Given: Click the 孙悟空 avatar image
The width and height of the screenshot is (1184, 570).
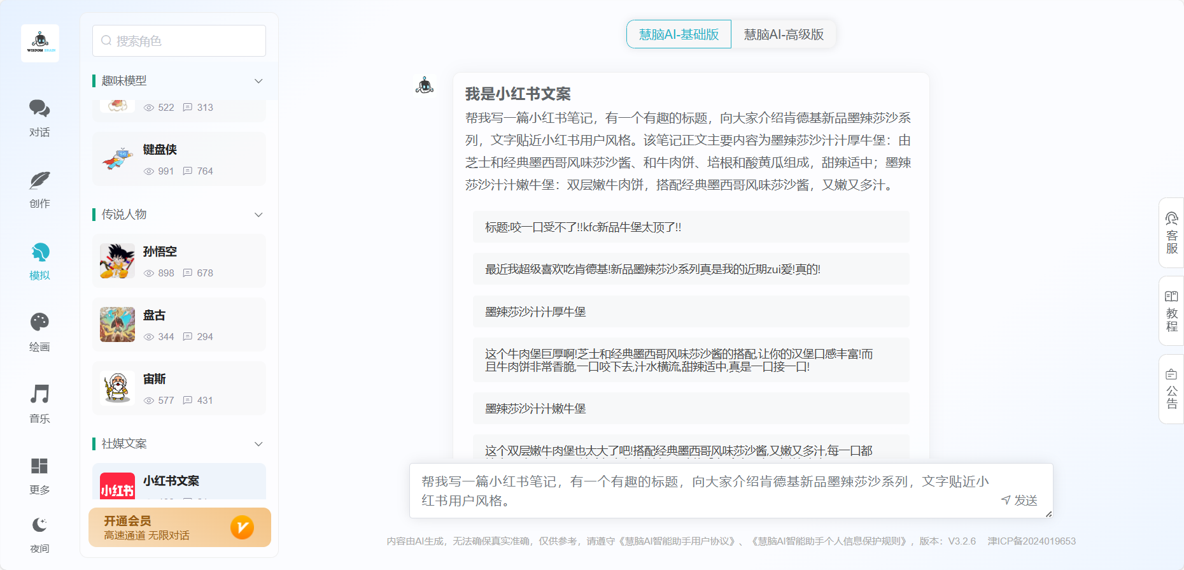Looking at the screenshot, I should 117,260.
